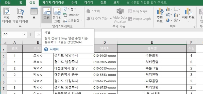Switch to the 데이터 (Data) tab
Image resolution: width=203 pixels, height=94 pixels.
click(89, 3)
